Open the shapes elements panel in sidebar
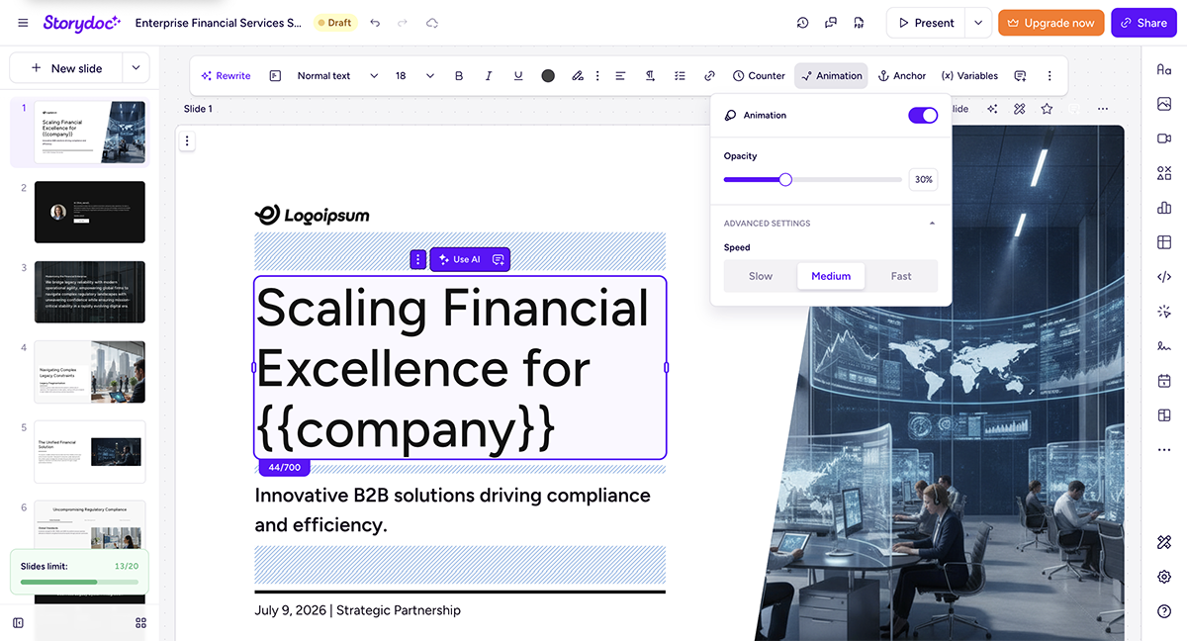 (1164, 173)
